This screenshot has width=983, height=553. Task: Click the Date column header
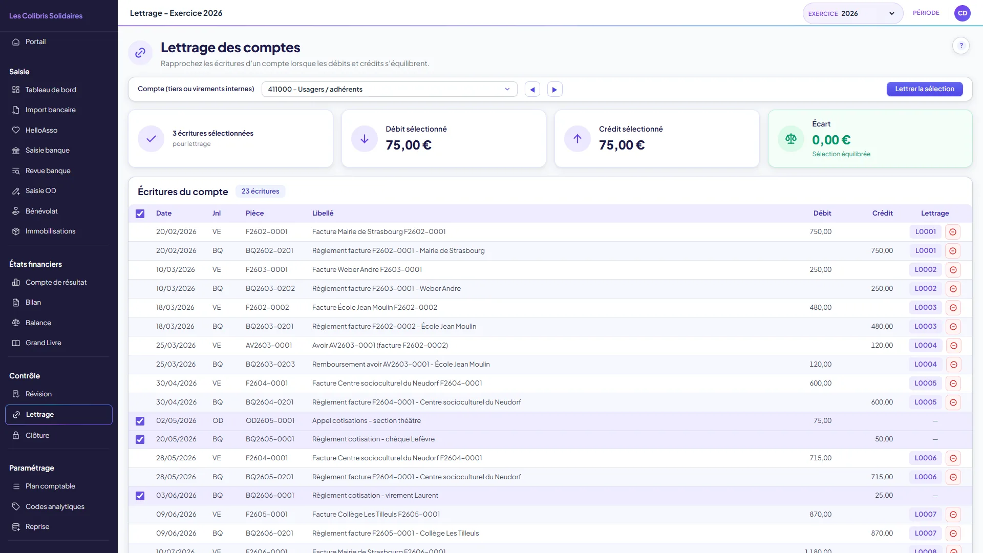(164, 214)
